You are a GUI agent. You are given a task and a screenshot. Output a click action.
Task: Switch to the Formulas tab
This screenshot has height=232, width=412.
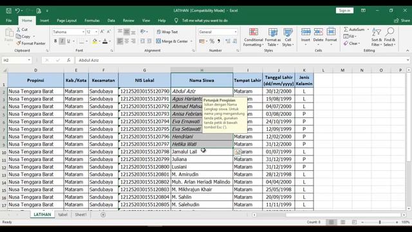(x=92, y=21)
